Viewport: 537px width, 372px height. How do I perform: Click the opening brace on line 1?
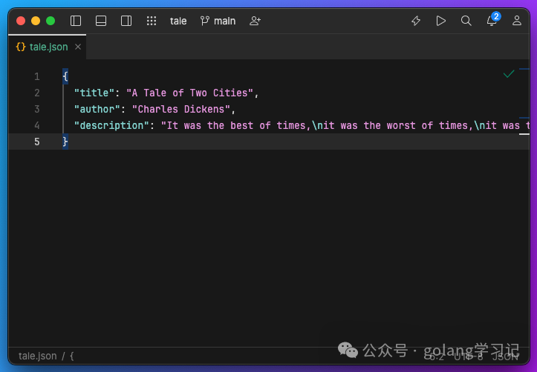(x=65, y=76)
